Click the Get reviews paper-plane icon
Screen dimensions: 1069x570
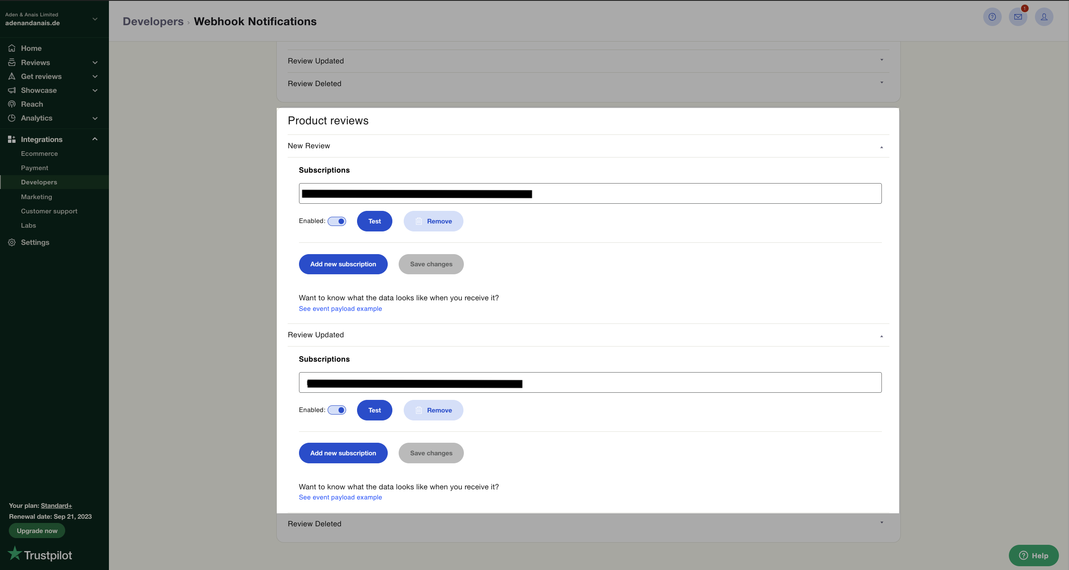coord(12,76)
